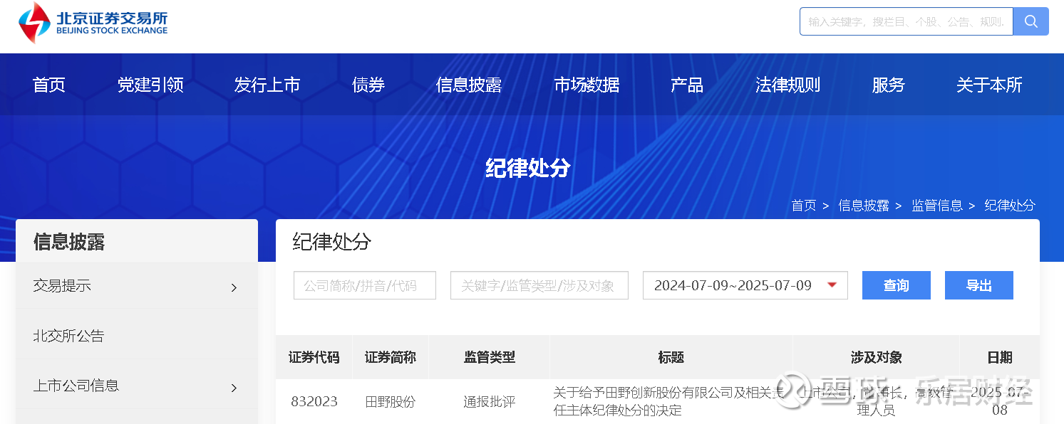Open the 信息披露 navigation item

(x=469, y=85)
